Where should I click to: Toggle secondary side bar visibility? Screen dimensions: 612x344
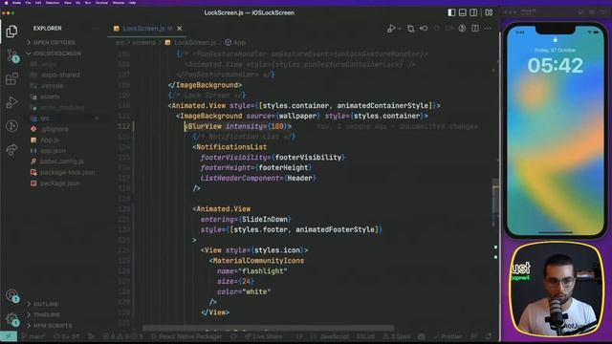[x=473, y=12]
